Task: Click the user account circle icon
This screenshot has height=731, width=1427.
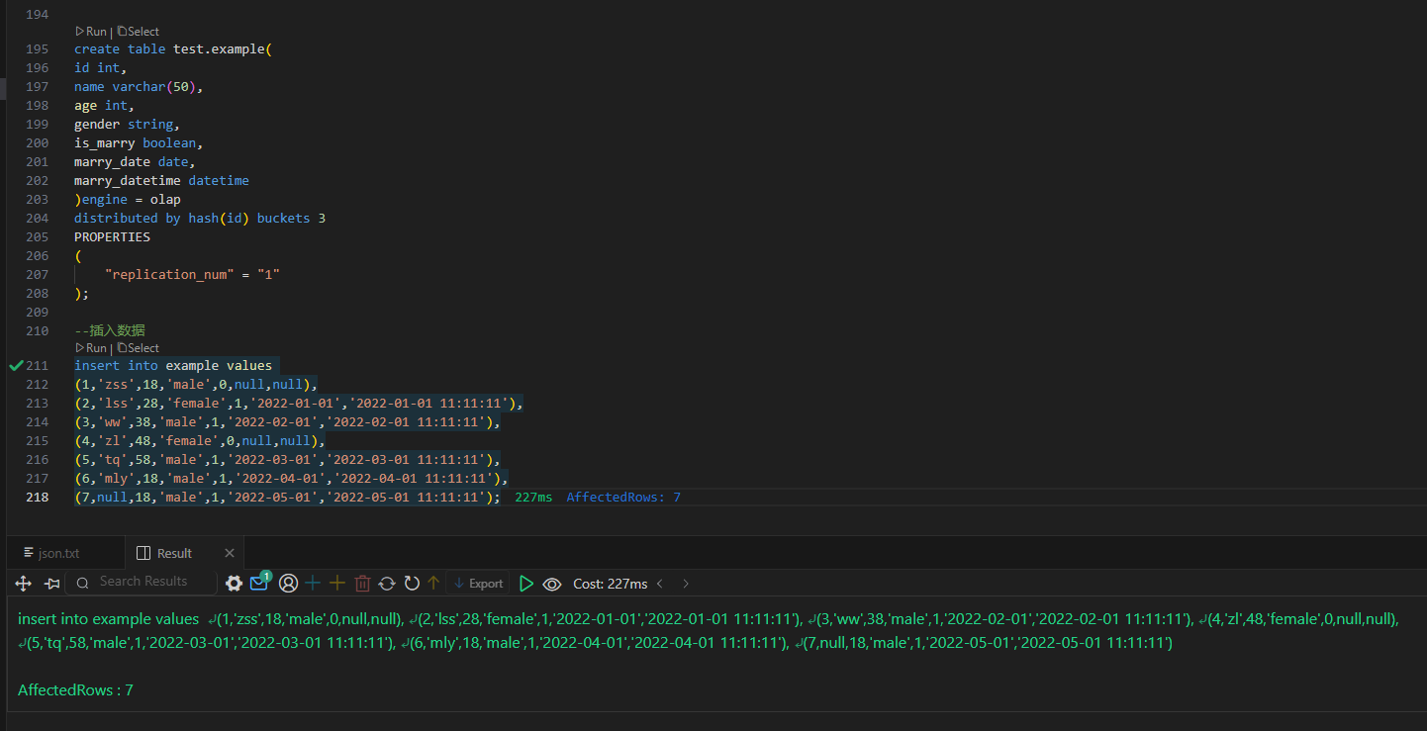Action: coord(288,584)
